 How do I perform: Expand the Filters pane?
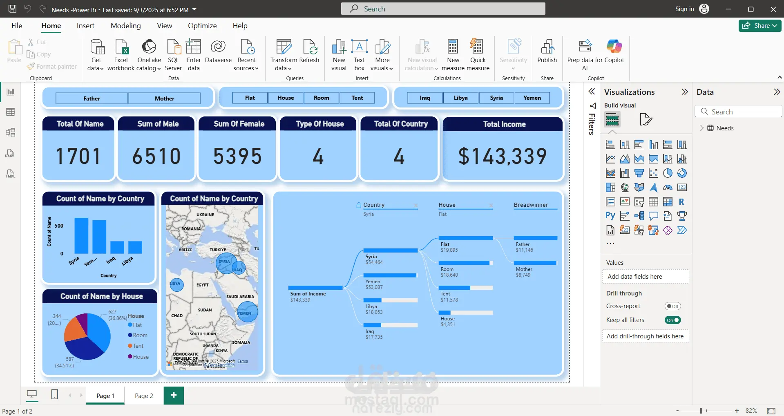591,92
